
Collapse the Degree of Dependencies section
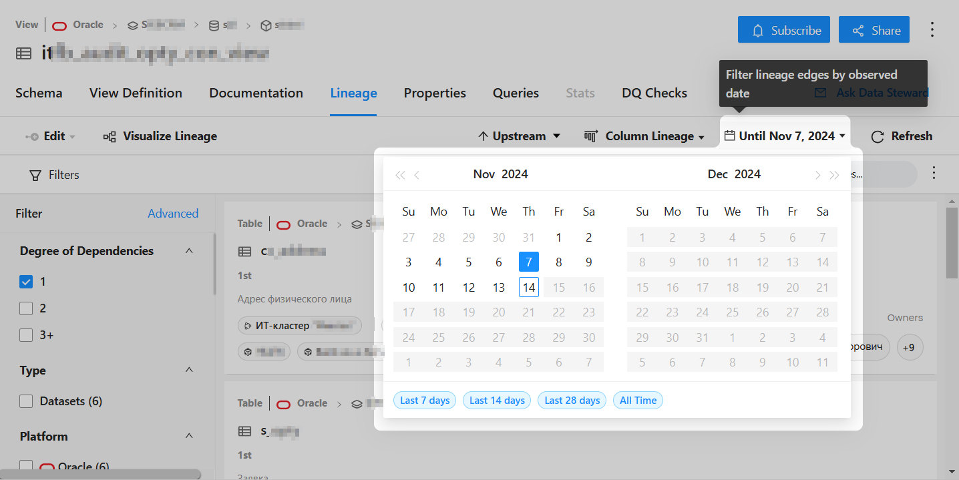189,251
